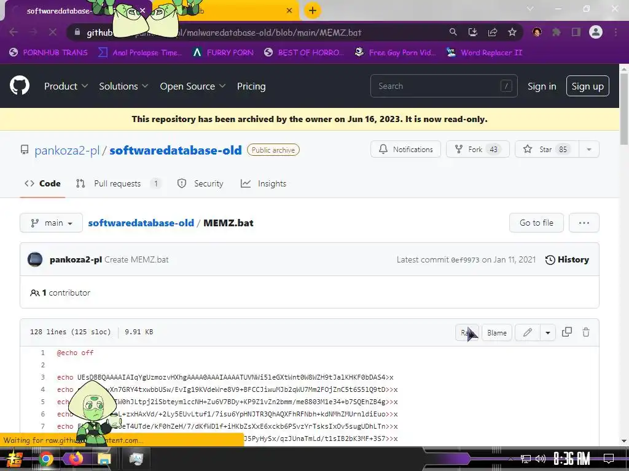Open the file History link

click(567, 259)
